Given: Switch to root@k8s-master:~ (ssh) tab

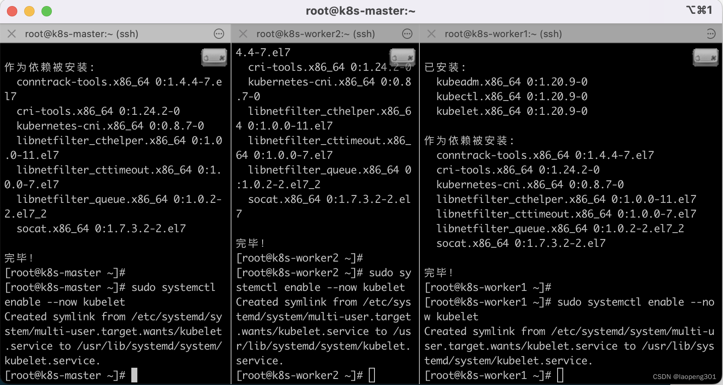Looking at the screenshot, I should tap(82, 34).
